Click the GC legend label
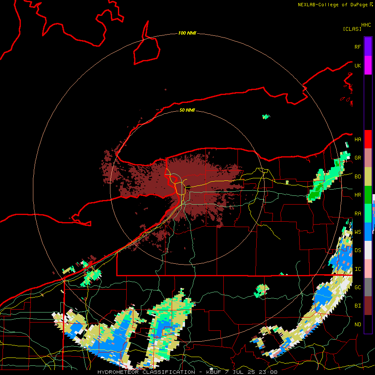This screenshot has height=375, width=375. (x=358, y=287)
